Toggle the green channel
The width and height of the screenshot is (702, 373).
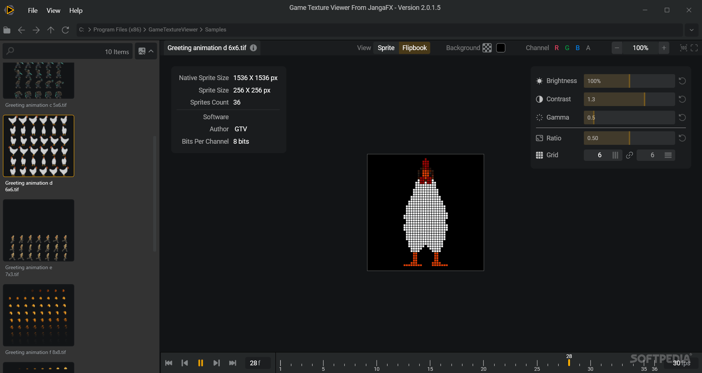pyautogui.click(x=567, y=48)
